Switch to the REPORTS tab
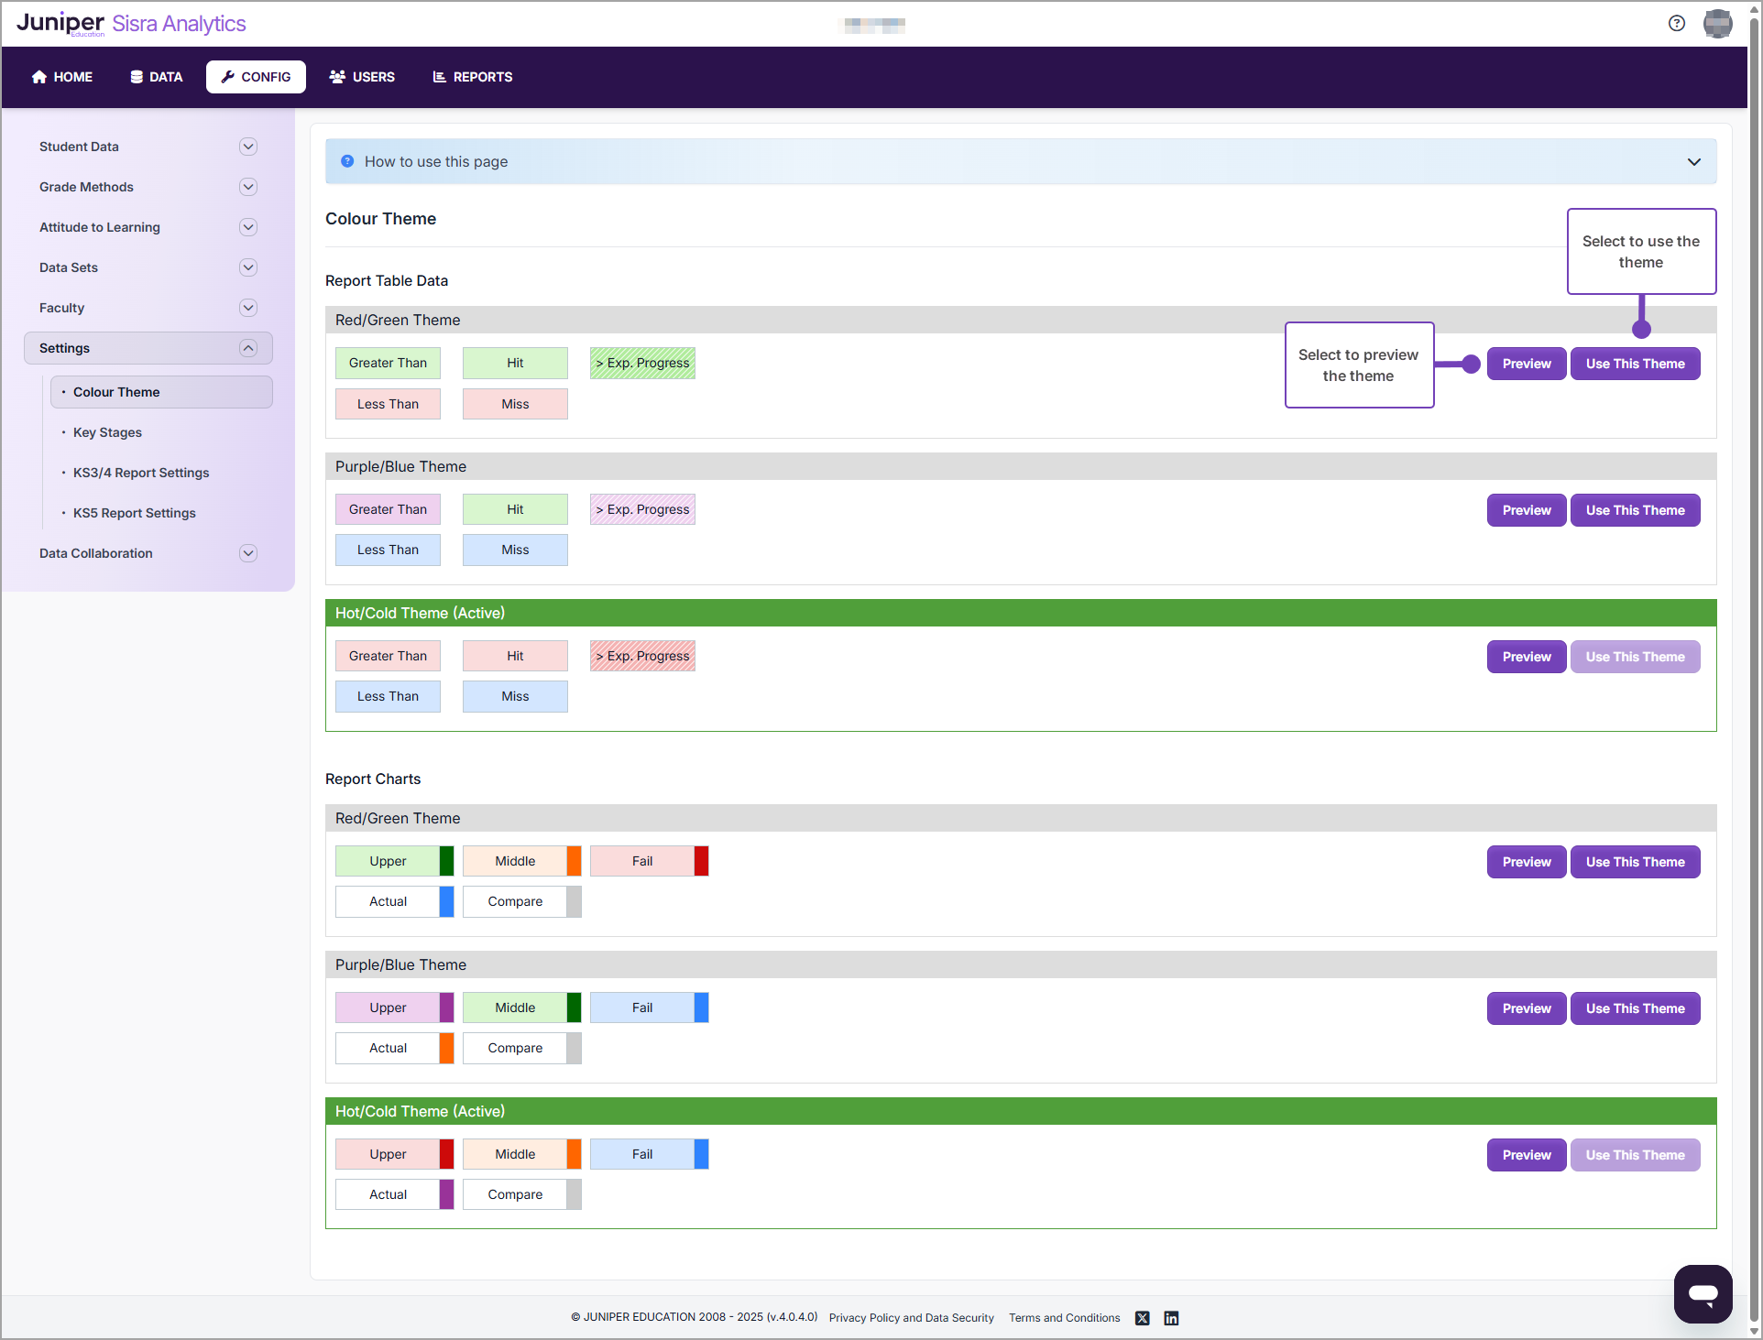 coord(472,77)
